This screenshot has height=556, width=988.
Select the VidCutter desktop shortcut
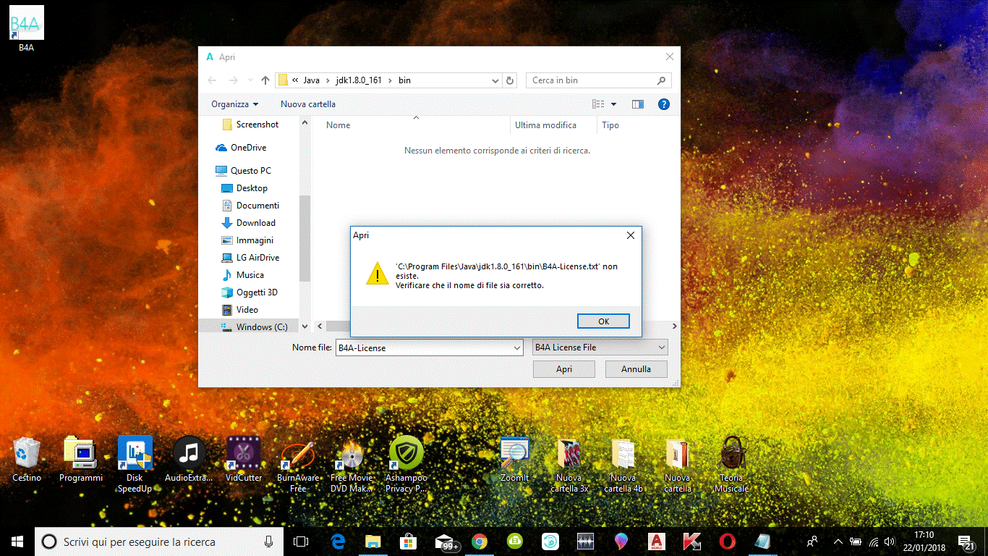coord(244,458)
